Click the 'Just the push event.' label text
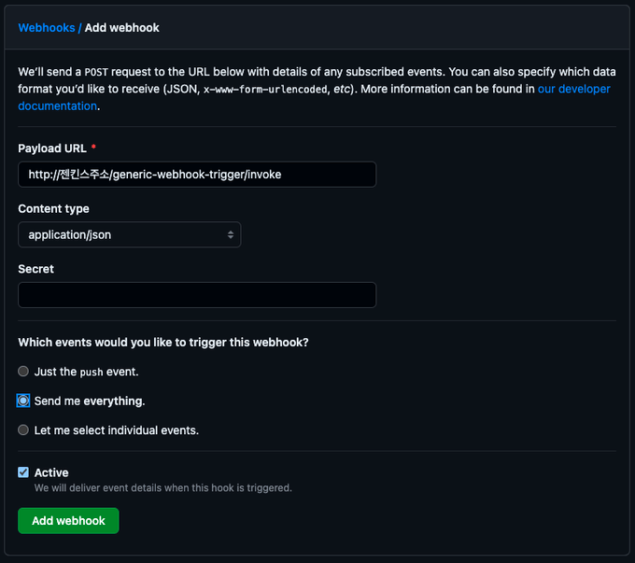 click(x=86, y=372)
